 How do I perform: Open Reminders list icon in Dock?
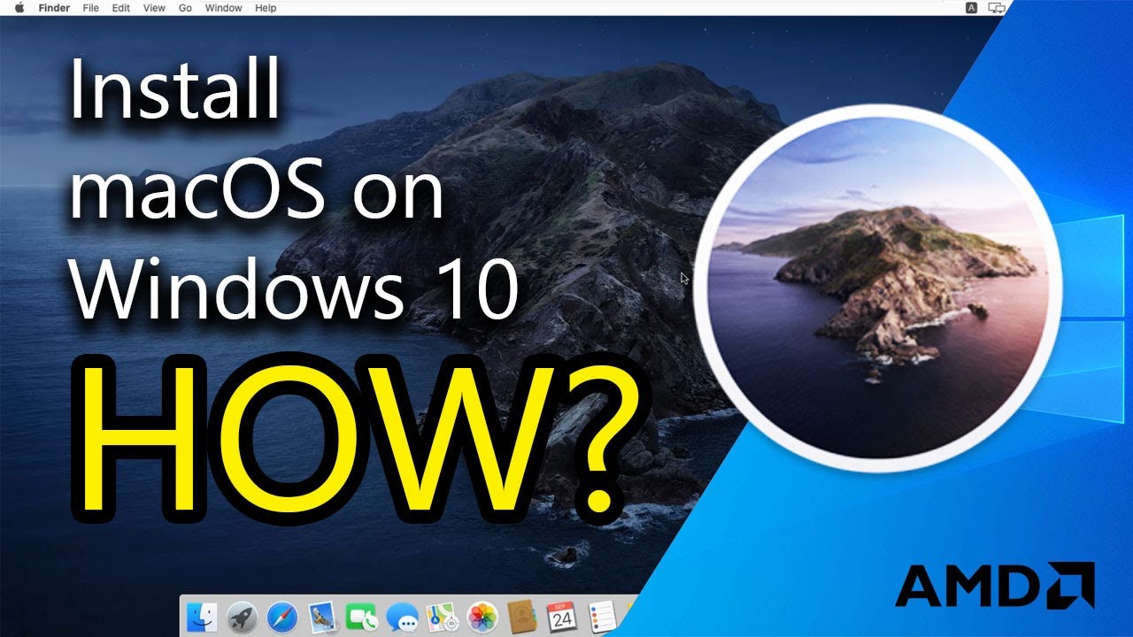point(602,618)
